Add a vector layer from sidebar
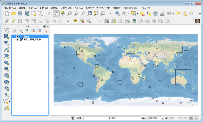The image size is (203, 122). click(6, 30)
